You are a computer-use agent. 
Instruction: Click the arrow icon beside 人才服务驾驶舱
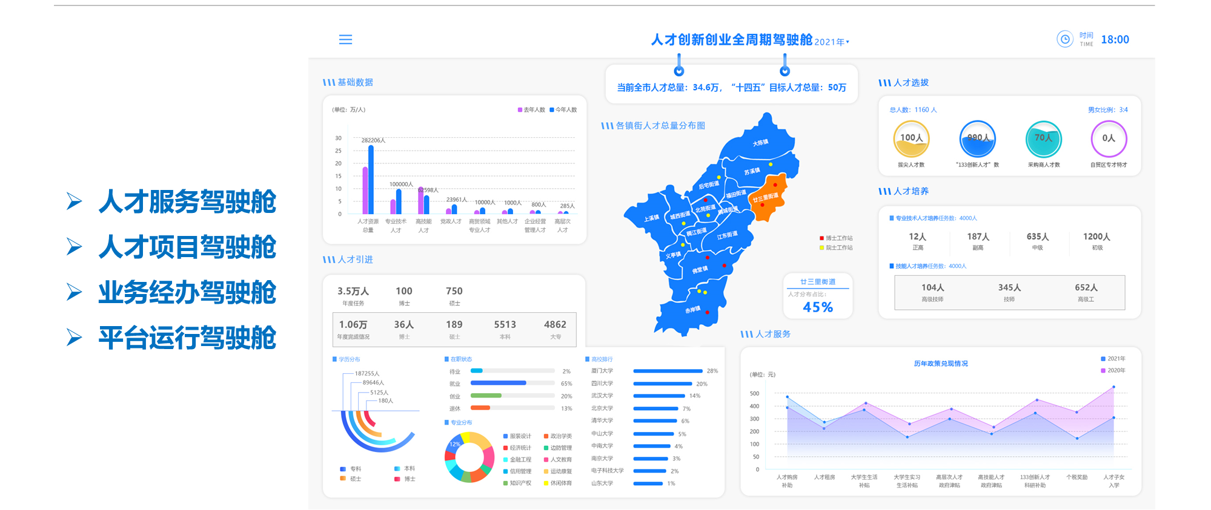(x=74, y=201)
